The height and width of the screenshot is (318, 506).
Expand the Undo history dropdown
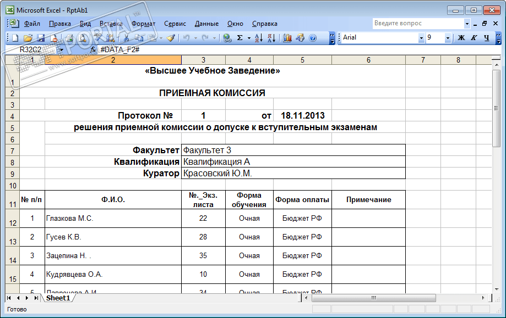tap(195, 38)
